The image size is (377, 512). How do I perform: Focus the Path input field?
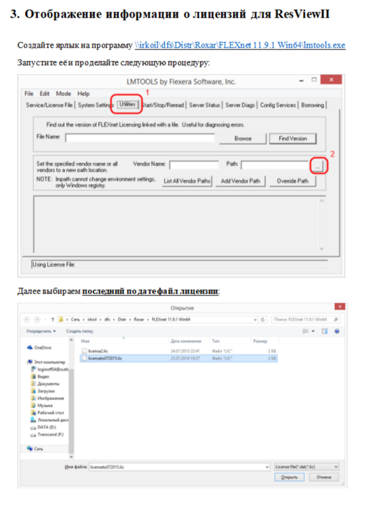click(275, 165)
